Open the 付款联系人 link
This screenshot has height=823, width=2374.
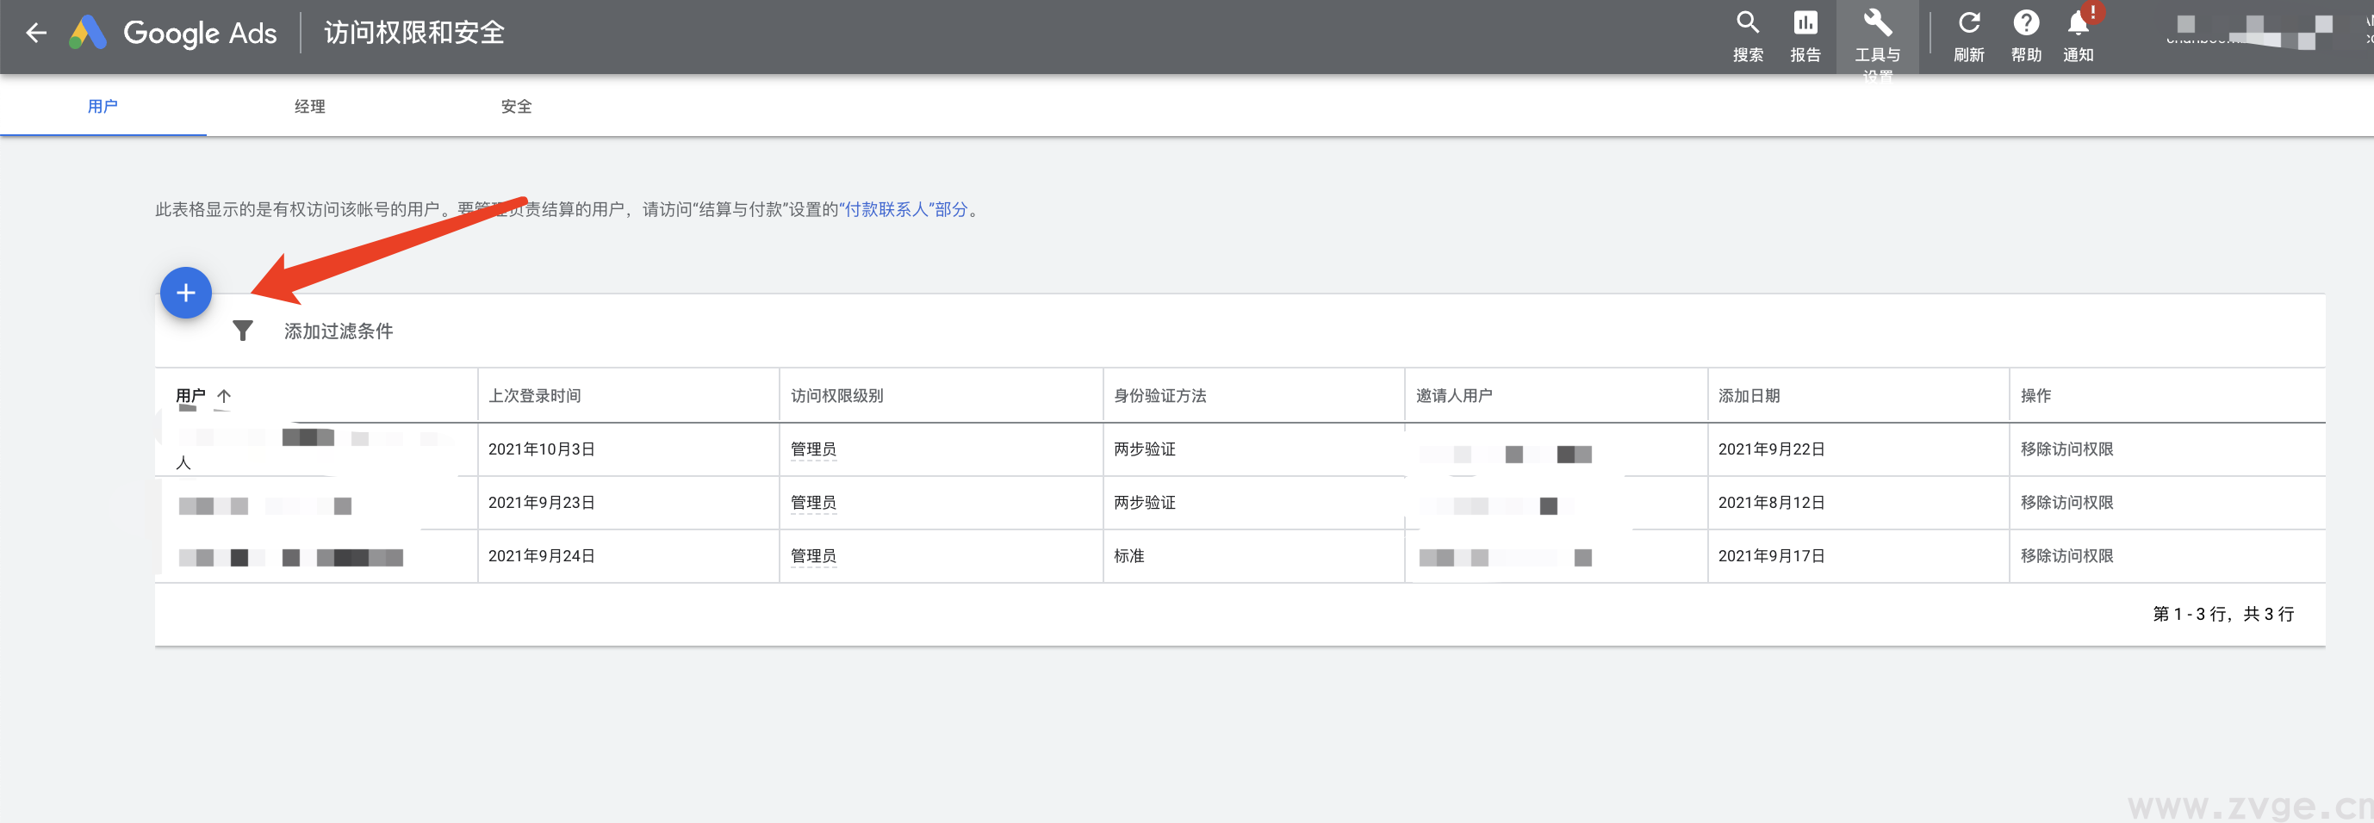click(886, 210)
